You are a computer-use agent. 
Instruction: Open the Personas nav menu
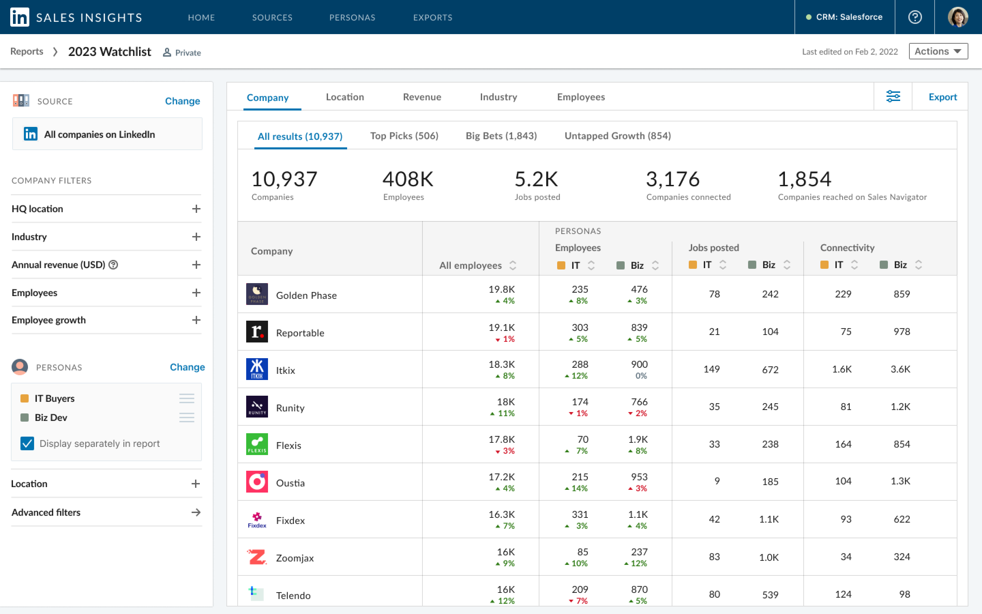click(x=352, y=17)
